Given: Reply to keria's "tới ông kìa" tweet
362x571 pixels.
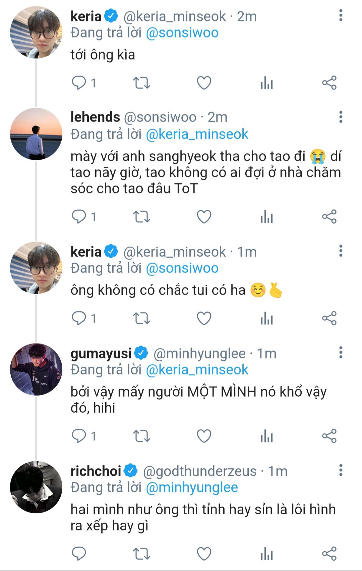Looking at the screenshot, I should click(79, 83).
